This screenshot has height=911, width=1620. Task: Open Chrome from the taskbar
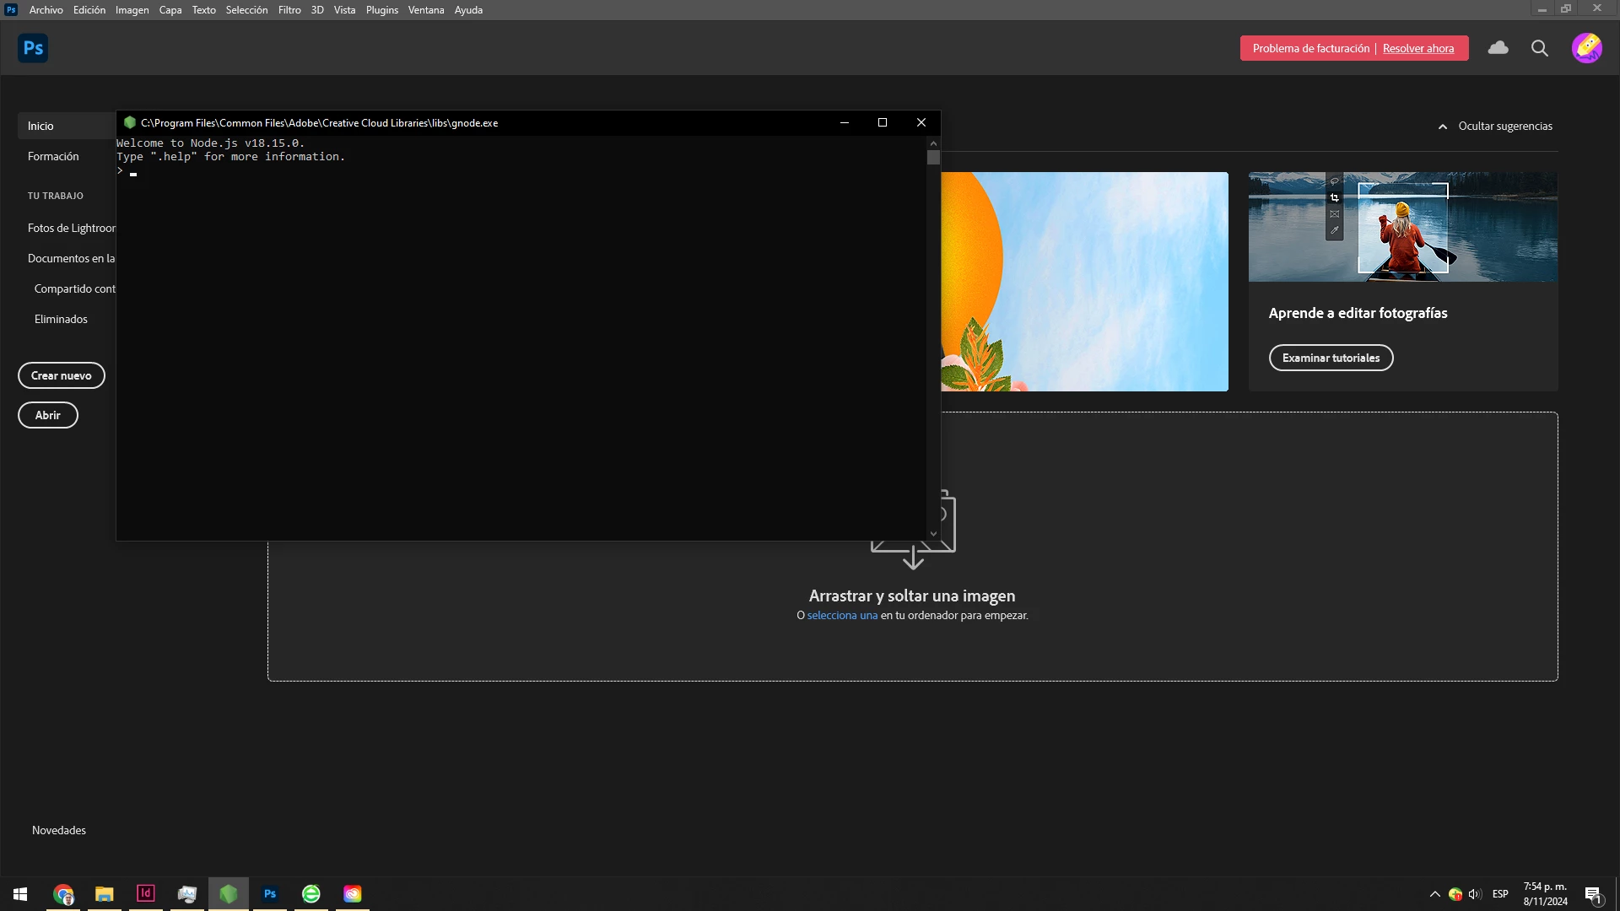(63, 893)
